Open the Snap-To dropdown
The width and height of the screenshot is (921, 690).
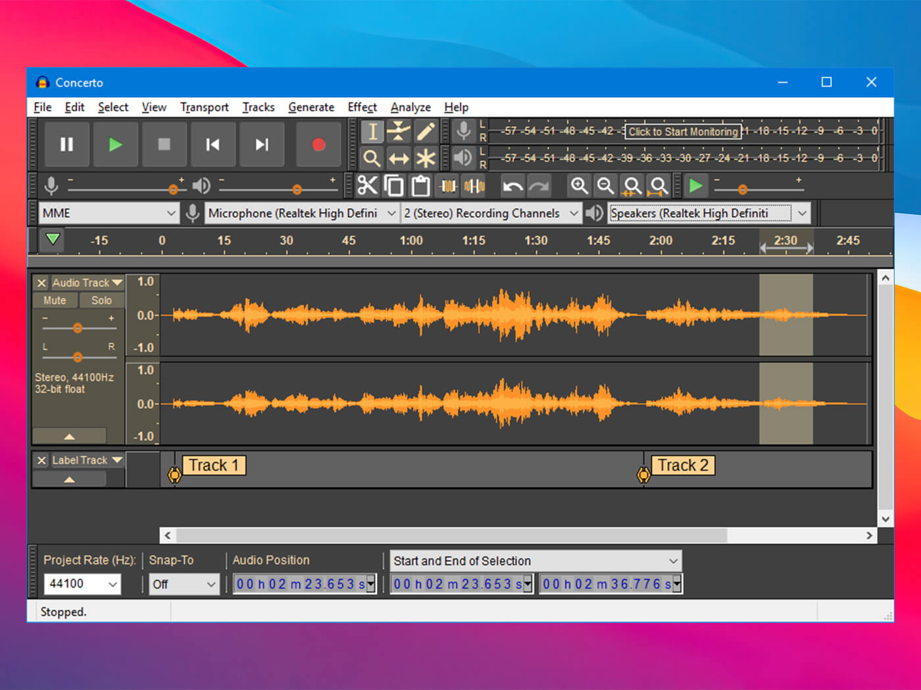pyautogui.click(x=184, y=584)
